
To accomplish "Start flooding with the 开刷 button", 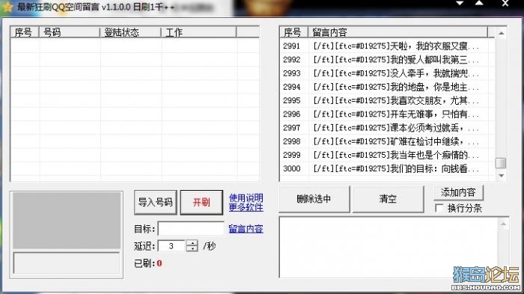I will pyautogui.click(x=201, y=202).
